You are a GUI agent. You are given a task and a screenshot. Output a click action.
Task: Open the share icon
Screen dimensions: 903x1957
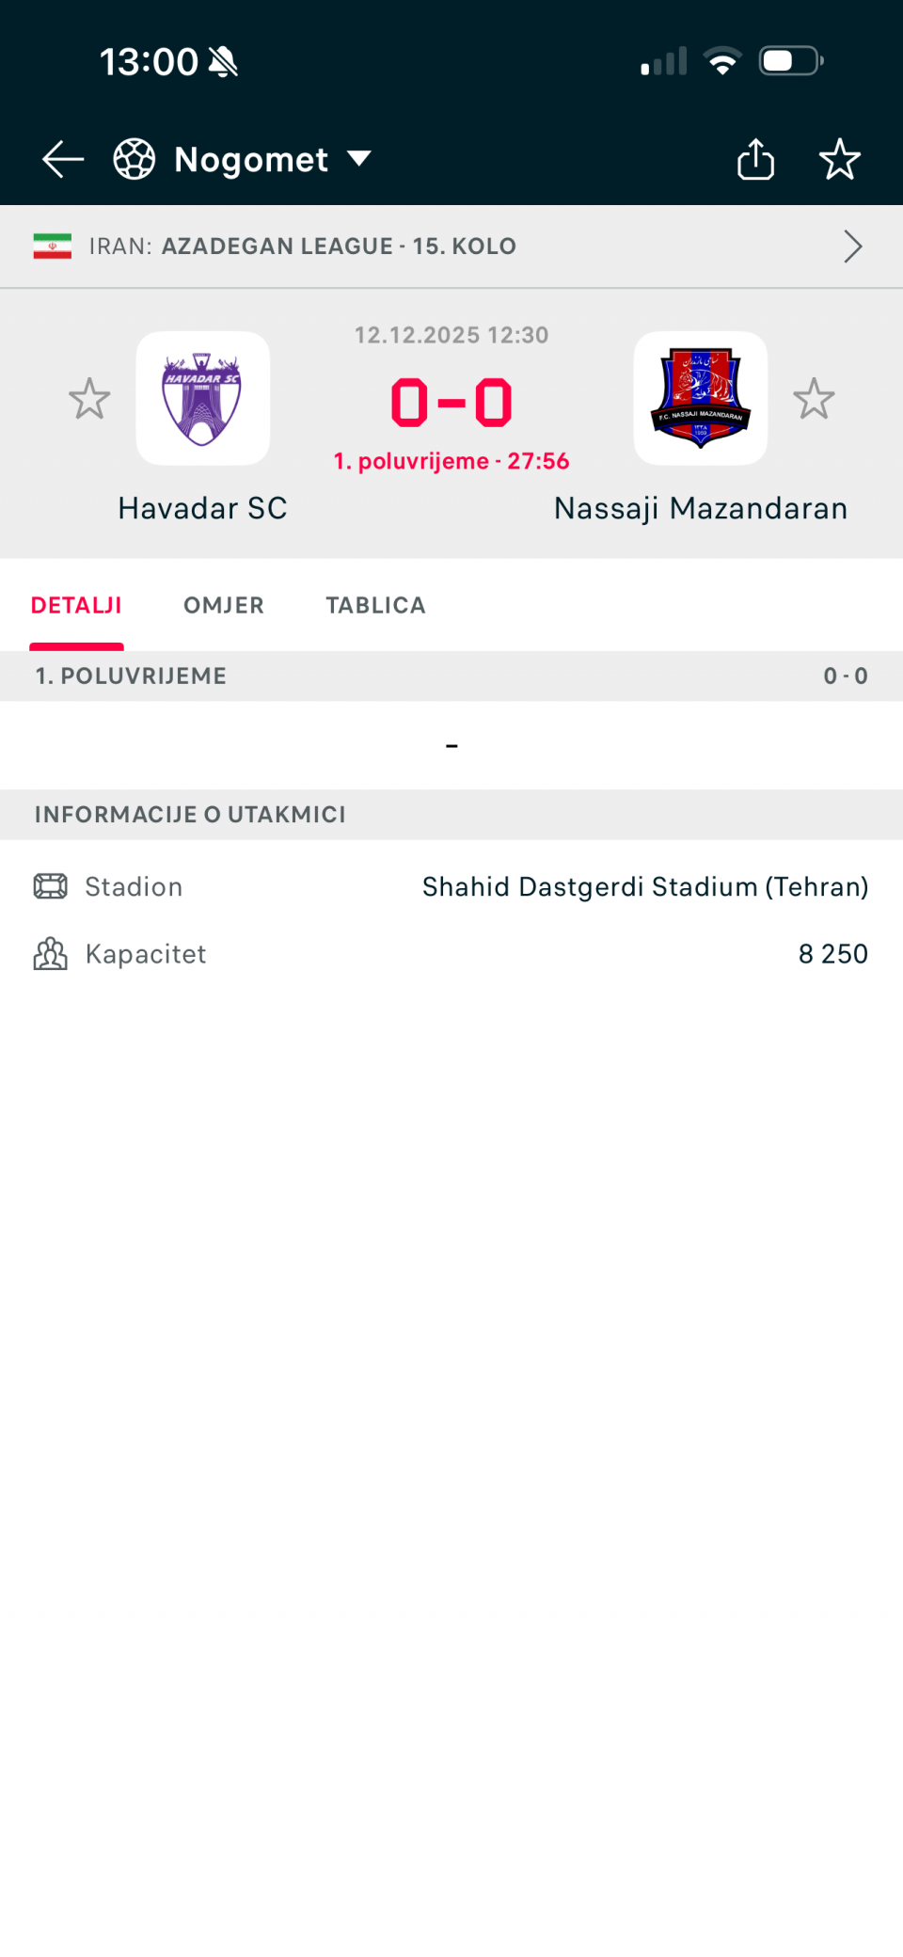[x=755, y=159]
